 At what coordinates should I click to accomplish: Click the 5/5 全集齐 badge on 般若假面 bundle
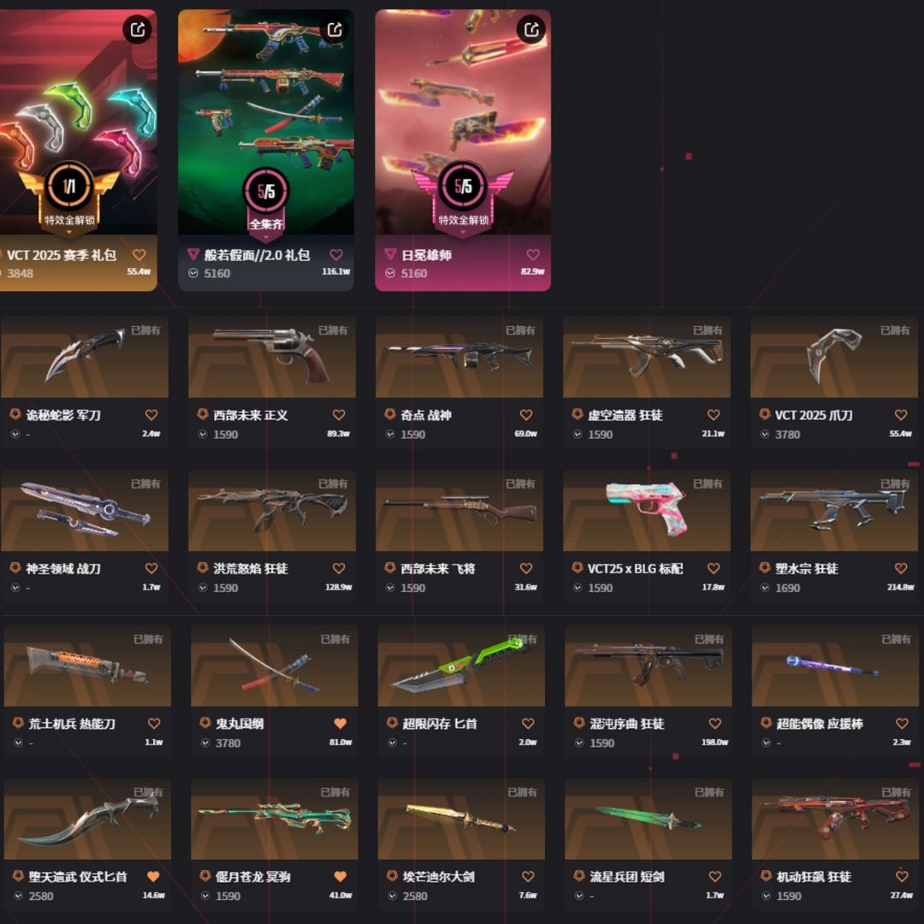coord(266,202)
